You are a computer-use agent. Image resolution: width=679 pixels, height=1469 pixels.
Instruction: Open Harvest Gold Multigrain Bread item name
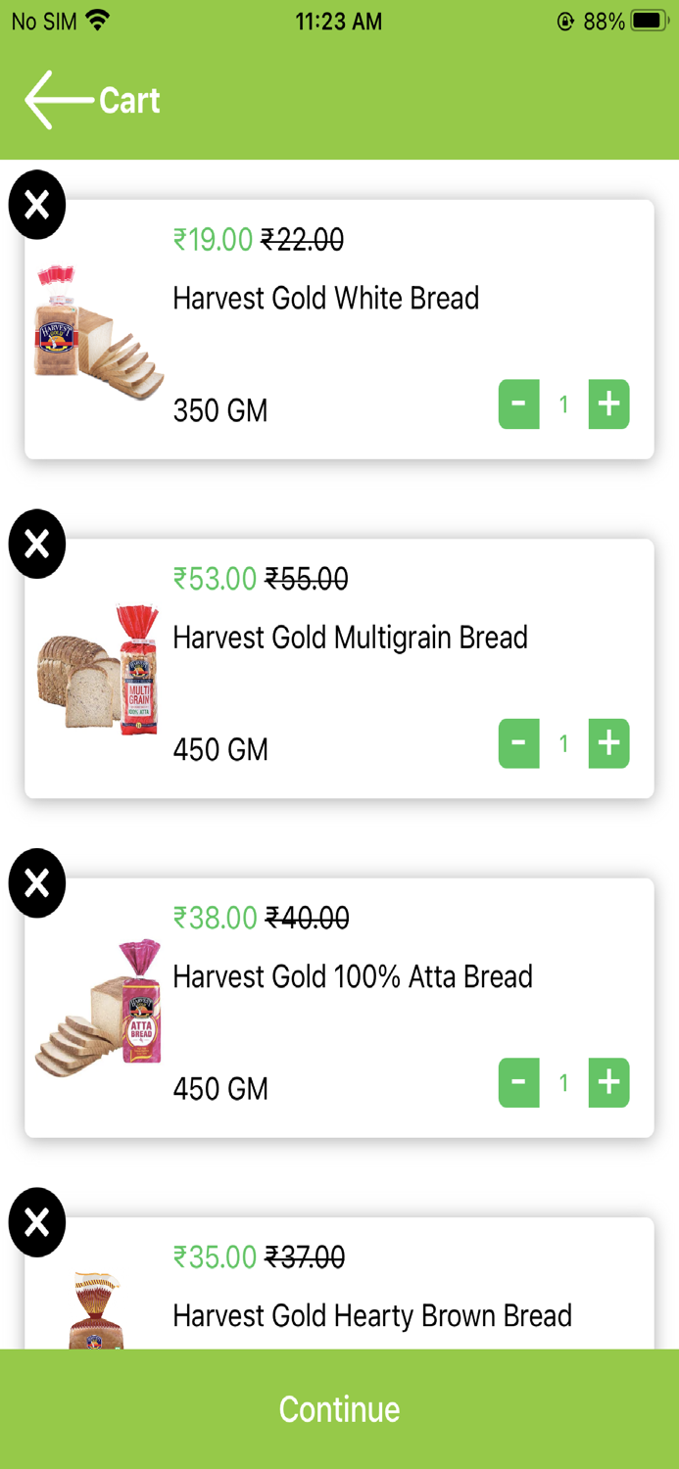[350, 638]
